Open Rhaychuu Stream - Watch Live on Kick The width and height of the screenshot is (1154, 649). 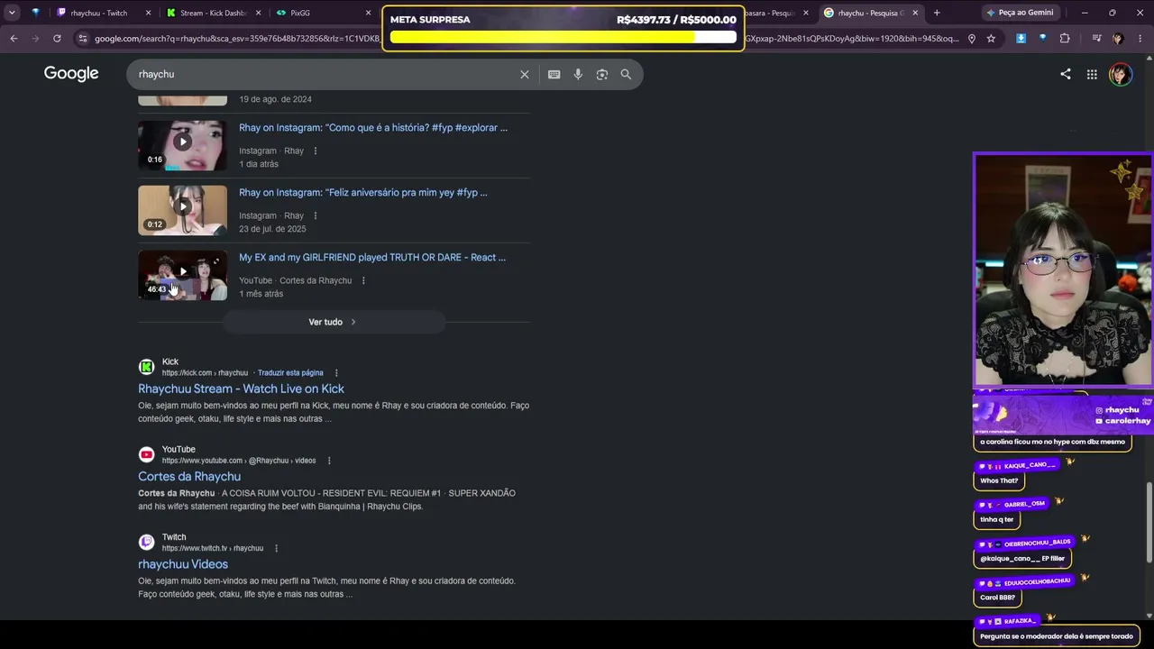coord(241,389)
